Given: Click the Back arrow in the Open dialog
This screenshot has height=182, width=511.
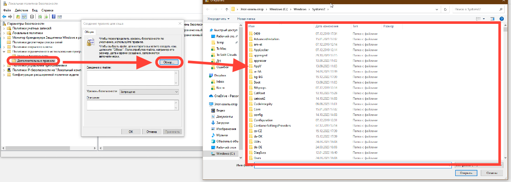Looking at the screenshot, I should (x=207, y=9).
